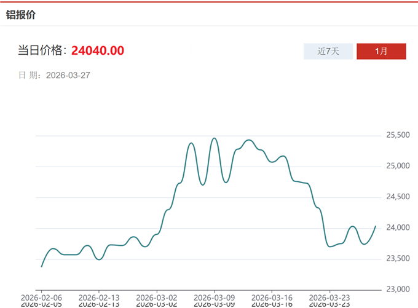Click the 23,000 y-axis label
Image resolution: width=418 pixels, height=308 pixels.
[397, 289]
